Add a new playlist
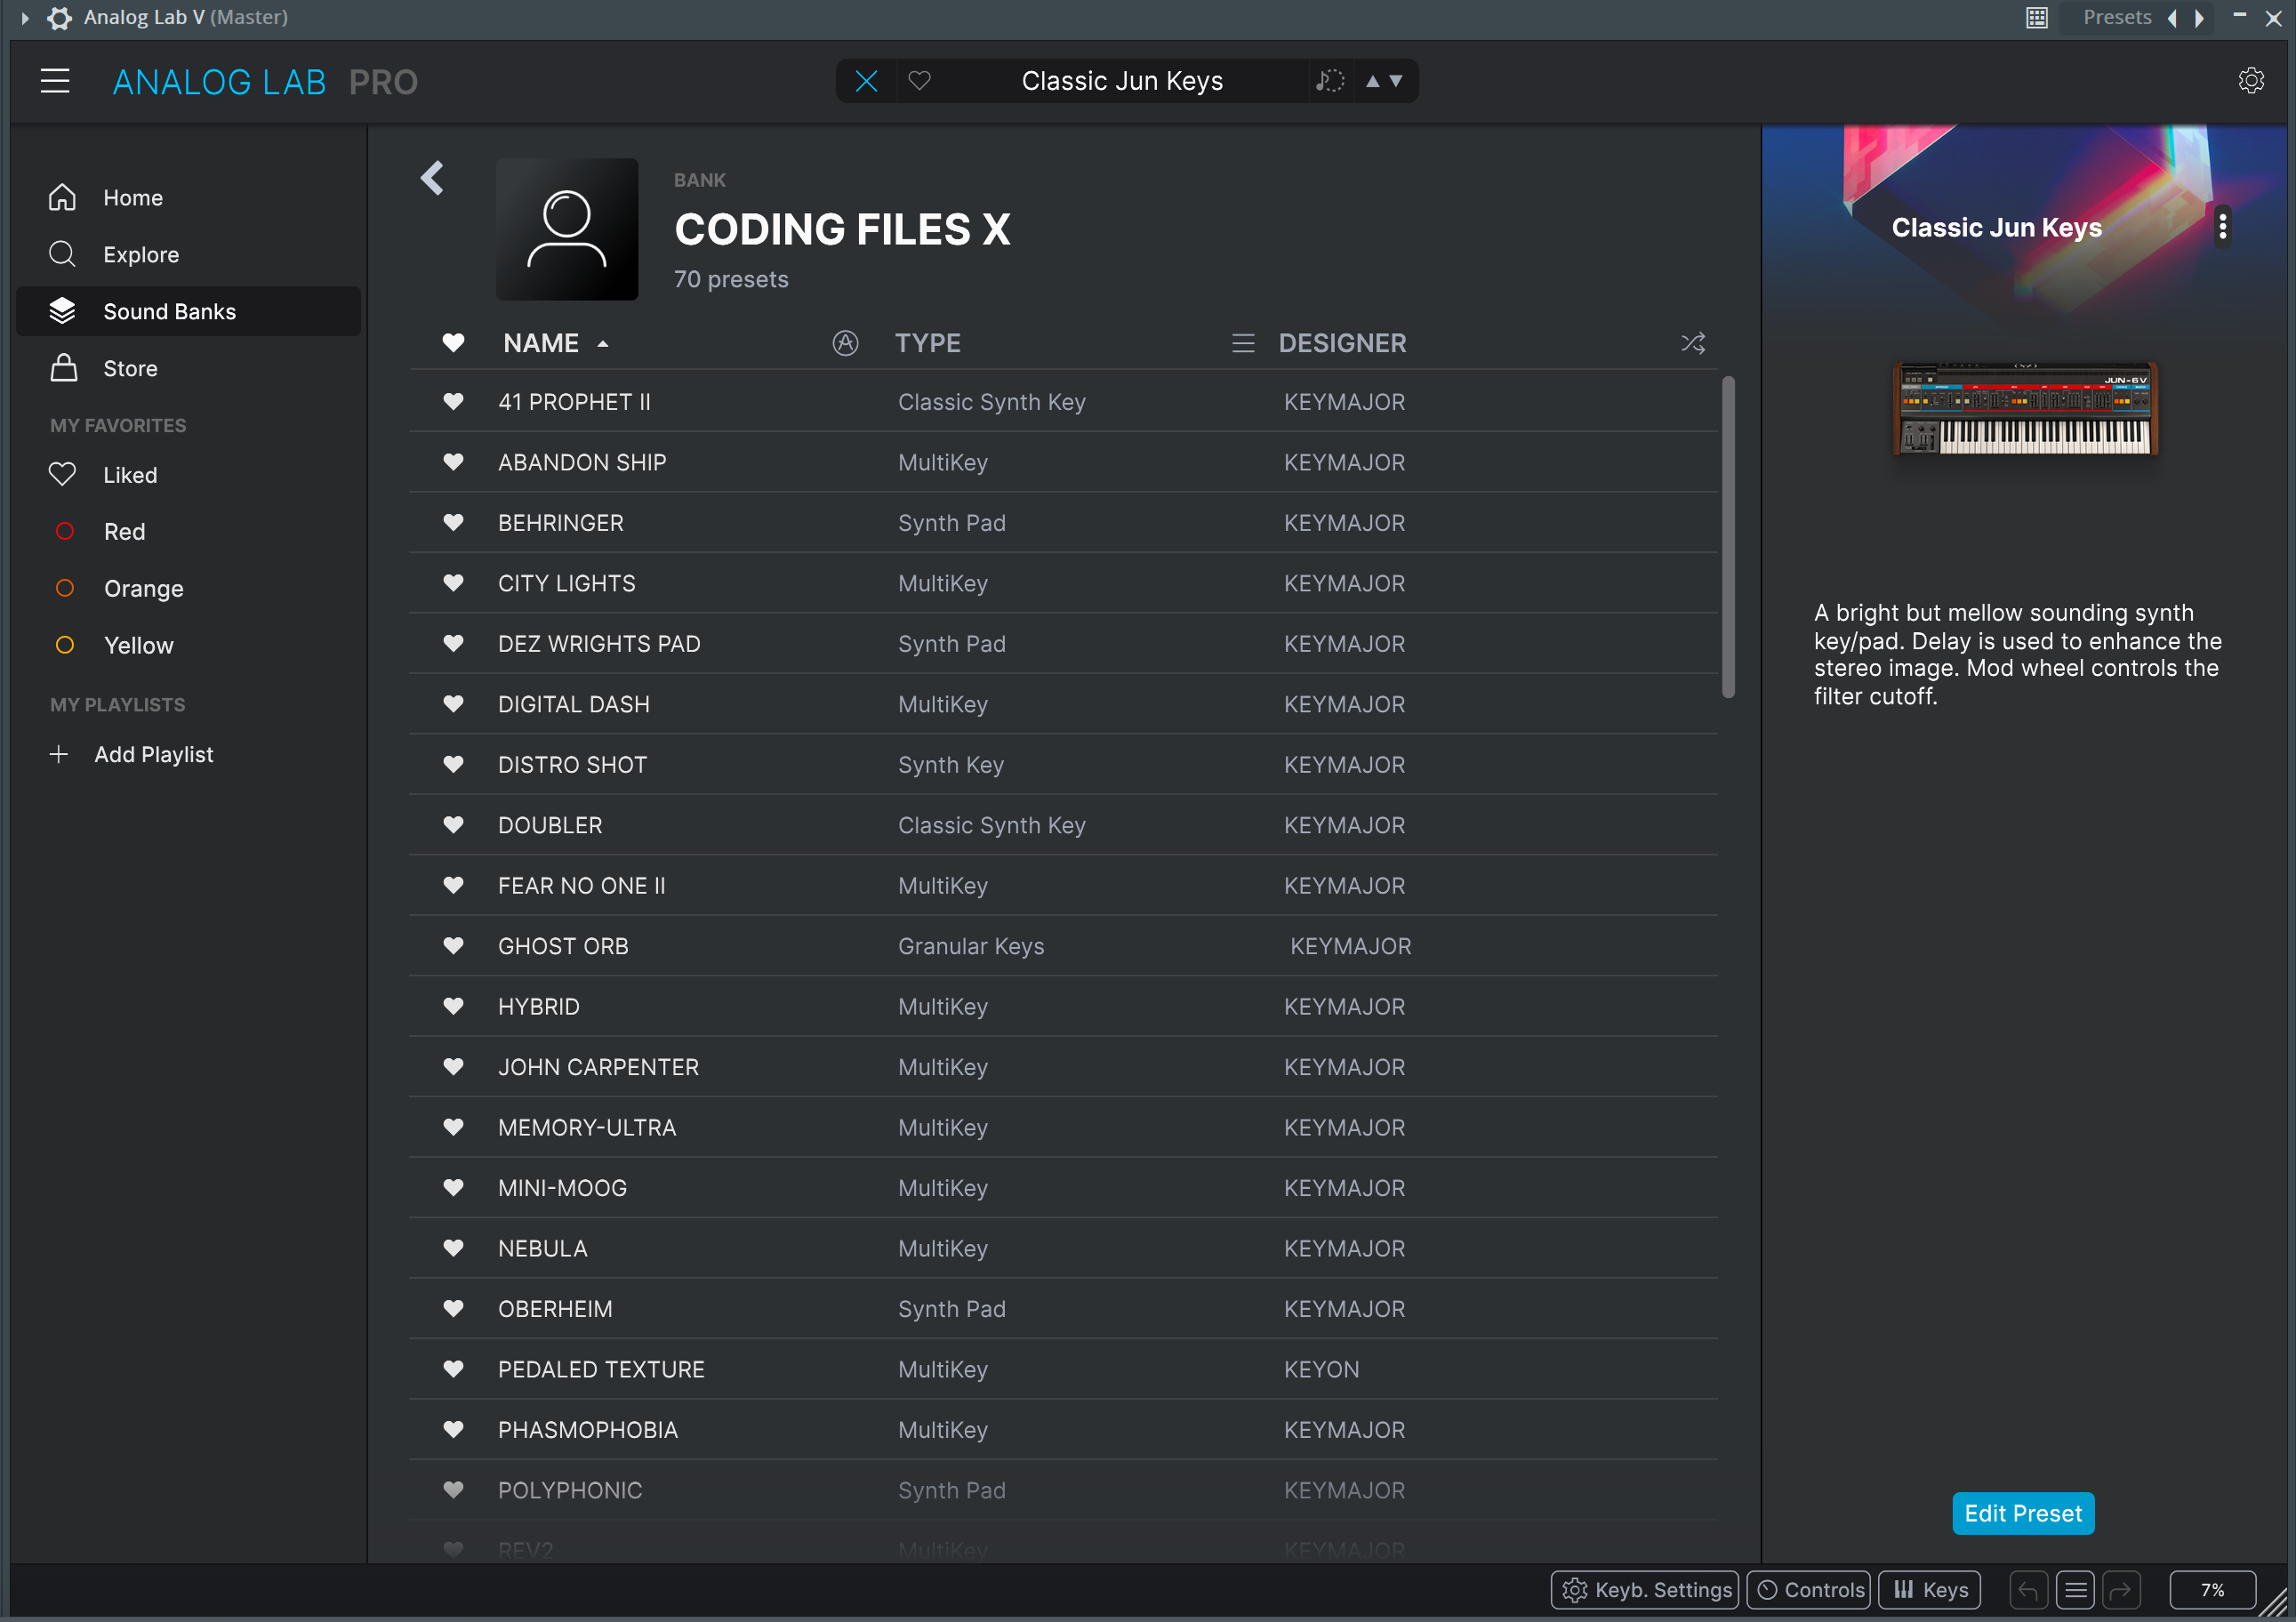 [132, 755]
